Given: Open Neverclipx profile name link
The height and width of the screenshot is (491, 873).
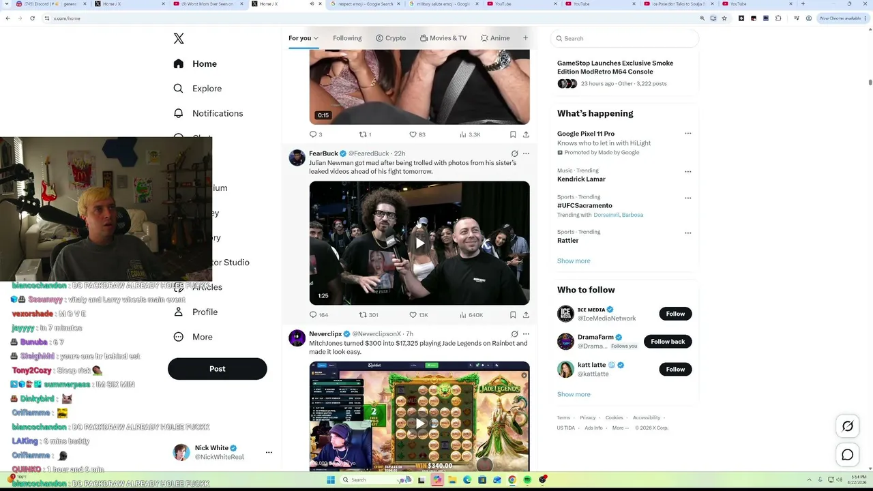Looking at the screenshot, I should point(325,333).
